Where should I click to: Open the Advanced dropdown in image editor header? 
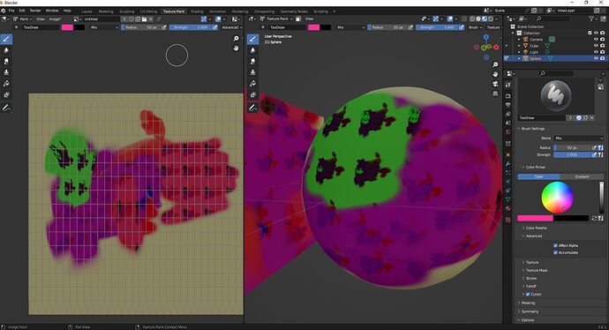pos(232,27)
